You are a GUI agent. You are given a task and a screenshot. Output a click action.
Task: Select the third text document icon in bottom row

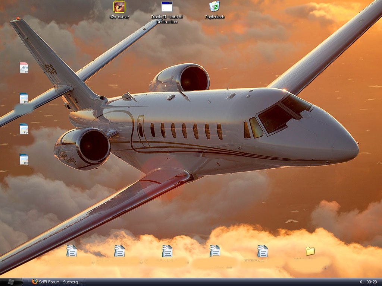coord(167,251)
